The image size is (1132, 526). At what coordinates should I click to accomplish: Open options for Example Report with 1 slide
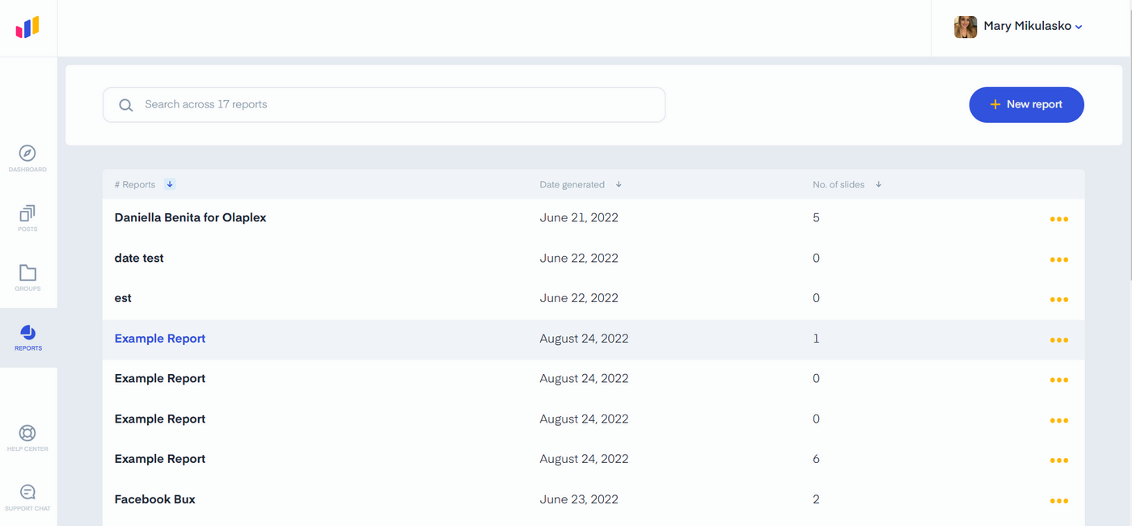[1059, 340]
